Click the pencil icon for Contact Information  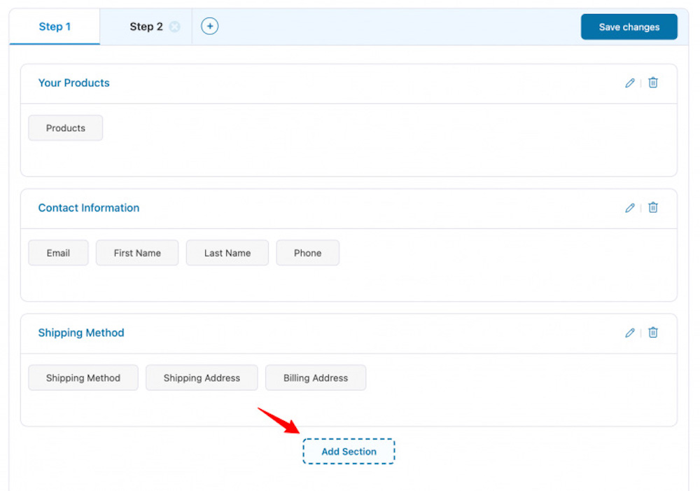point(629,208)
